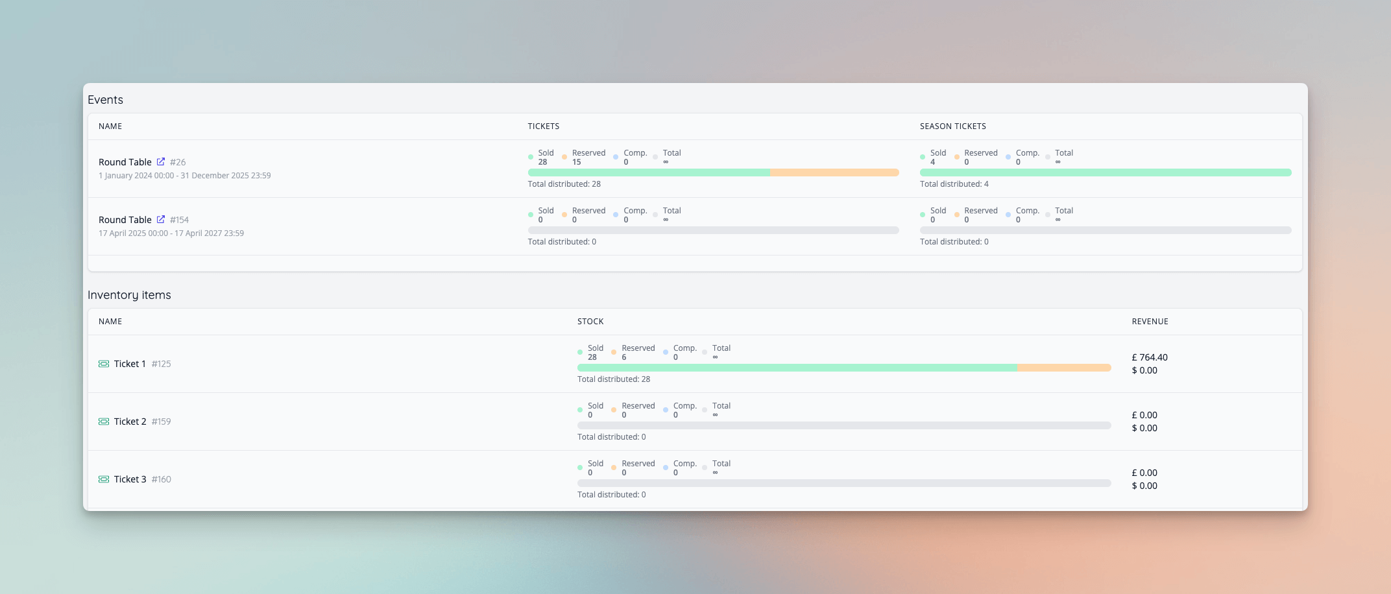Image resolution: width=1391 pixels, height=594 pixels.
Task: Click the Ticket 1 stock progress bar
Action: (x=843, y=367)
